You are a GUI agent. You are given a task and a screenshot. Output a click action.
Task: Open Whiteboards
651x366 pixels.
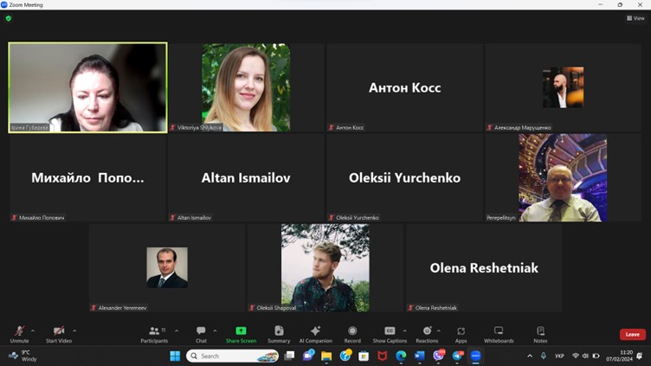pyautogui.click(x=499, y=333)
